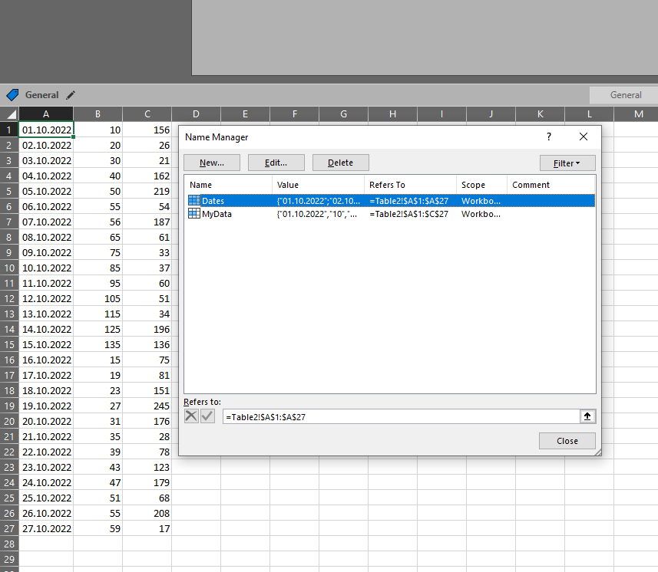Click the Name Manager help question mark
Viewport: 658px width, 572px height.
tap(548, 136)
